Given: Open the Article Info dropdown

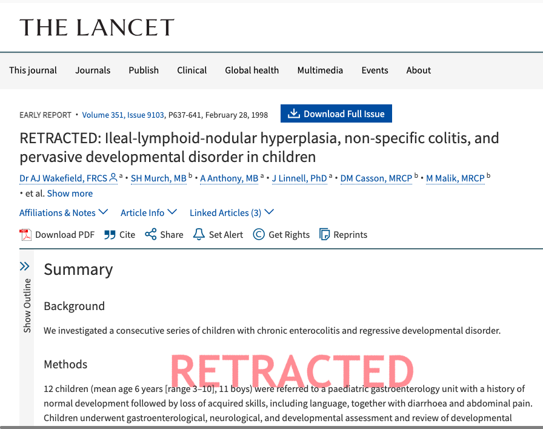Looking at the screenshot, I should (148, 212).
